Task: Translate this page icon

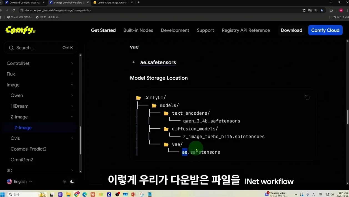Action: pyautogui.click(x=310, y=10)
